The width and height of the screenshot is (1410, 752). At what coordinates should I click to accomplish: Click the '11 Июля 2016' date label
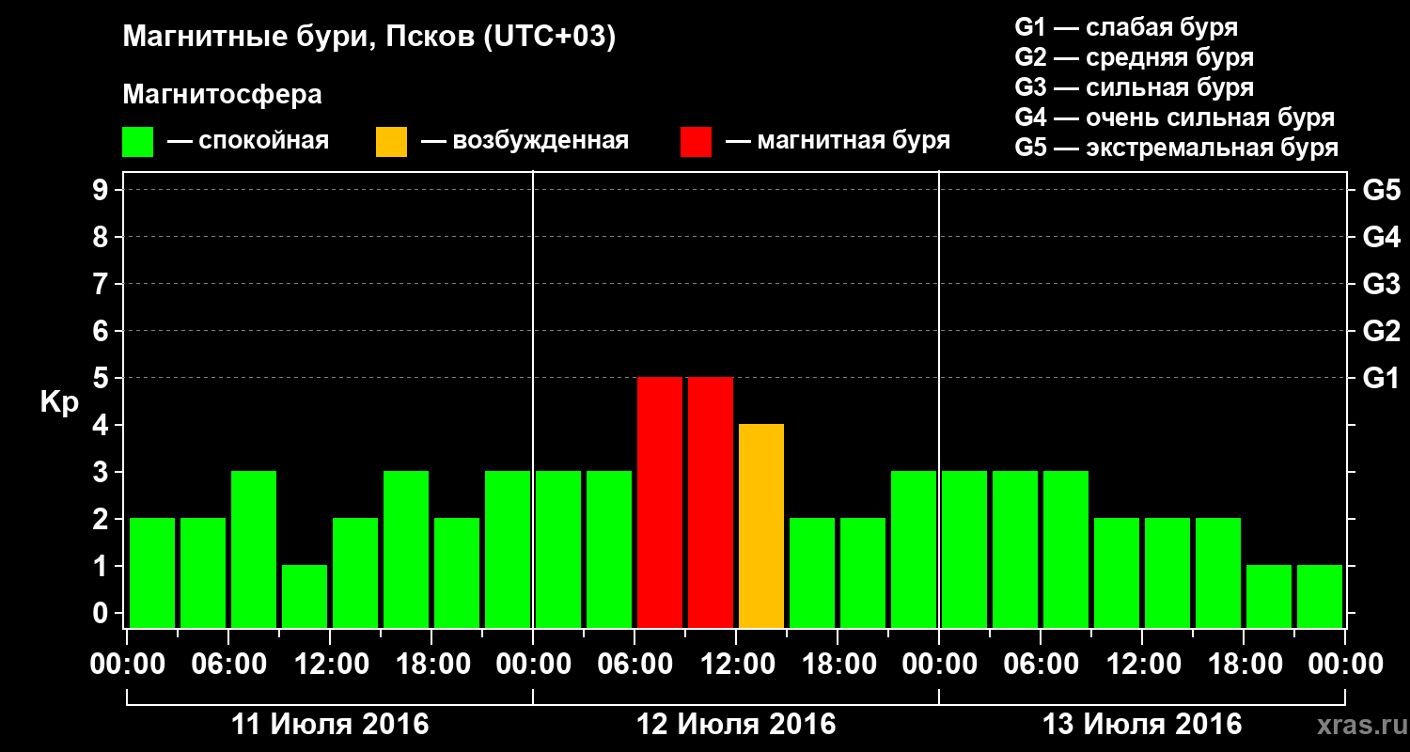(330, 725)
